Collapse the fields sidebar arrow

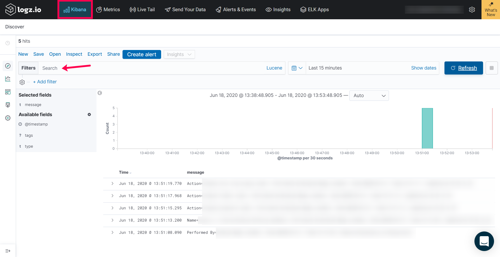tap(100, 93)
